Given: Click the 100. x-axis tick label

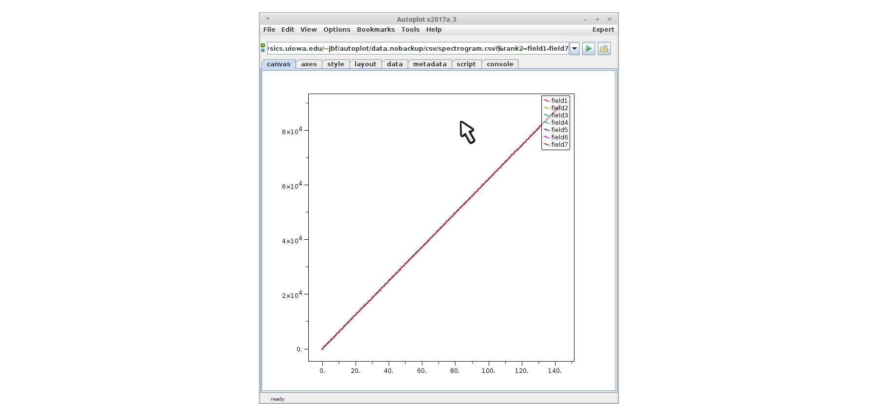Looking at the screenshot, I should click(x=488, y=371).
